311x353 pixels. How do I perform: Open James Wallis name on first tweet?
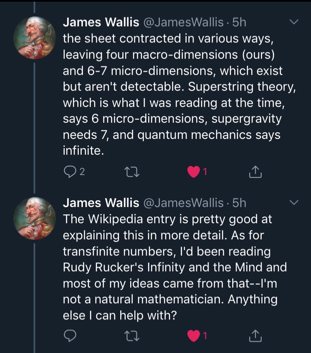[x=101, y=22]
